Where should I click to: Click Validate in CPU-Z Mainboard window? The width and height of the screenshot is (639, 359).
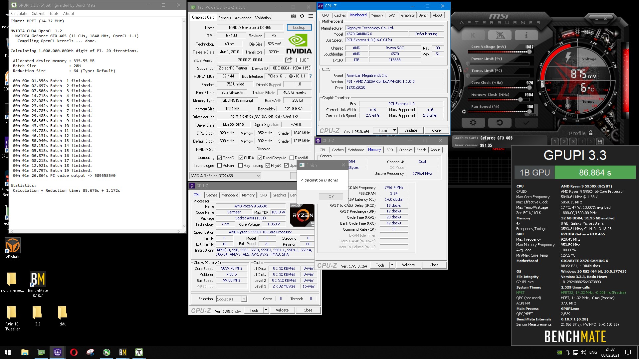[x=411, y=130]
